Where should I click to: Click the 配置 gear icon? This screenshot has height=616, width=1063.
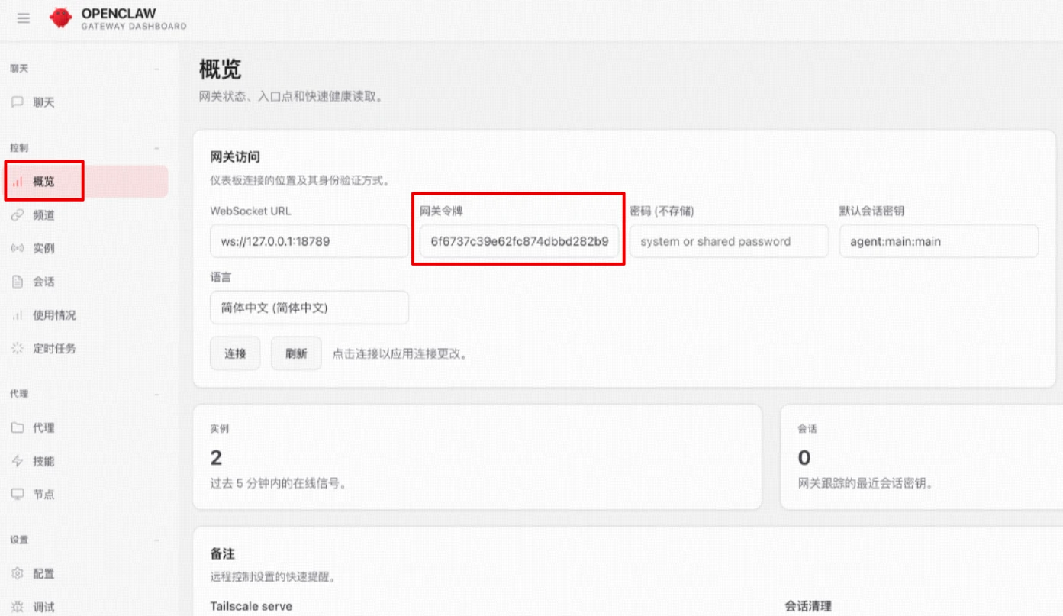click(x=18, y=573)
